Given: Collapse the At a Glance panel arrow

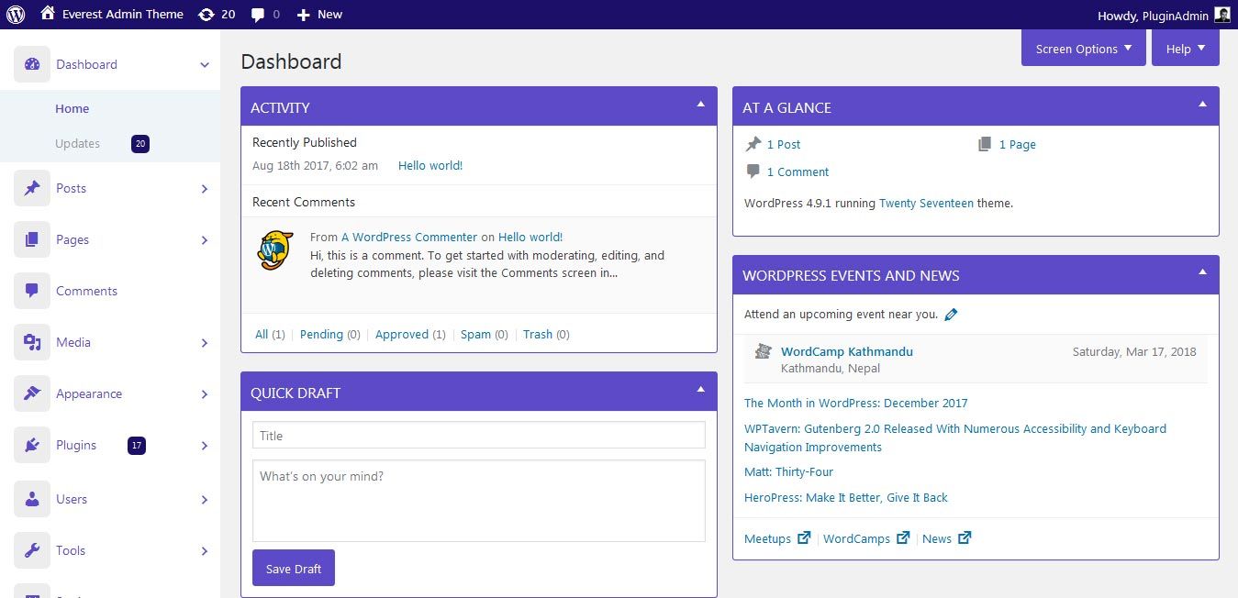Looking at the screenshot, I should (x=1202, y=105).
